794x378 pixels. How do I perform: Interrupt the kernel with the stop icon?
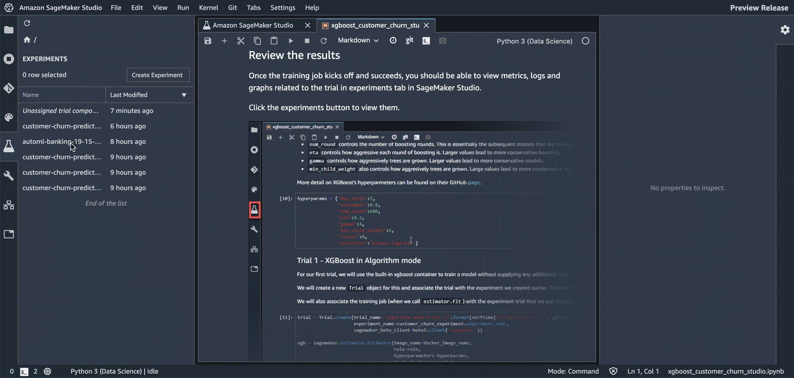point(307,41)
